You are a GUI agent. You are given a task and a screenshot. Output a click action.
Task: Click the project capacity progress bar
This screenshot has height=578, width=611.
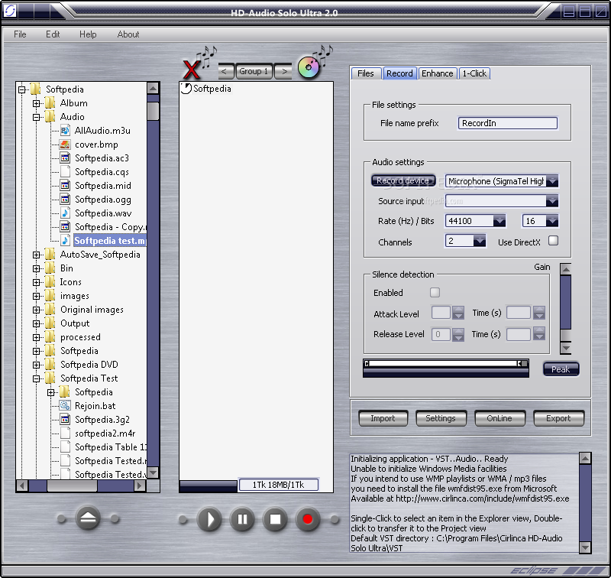coord(208,485)
